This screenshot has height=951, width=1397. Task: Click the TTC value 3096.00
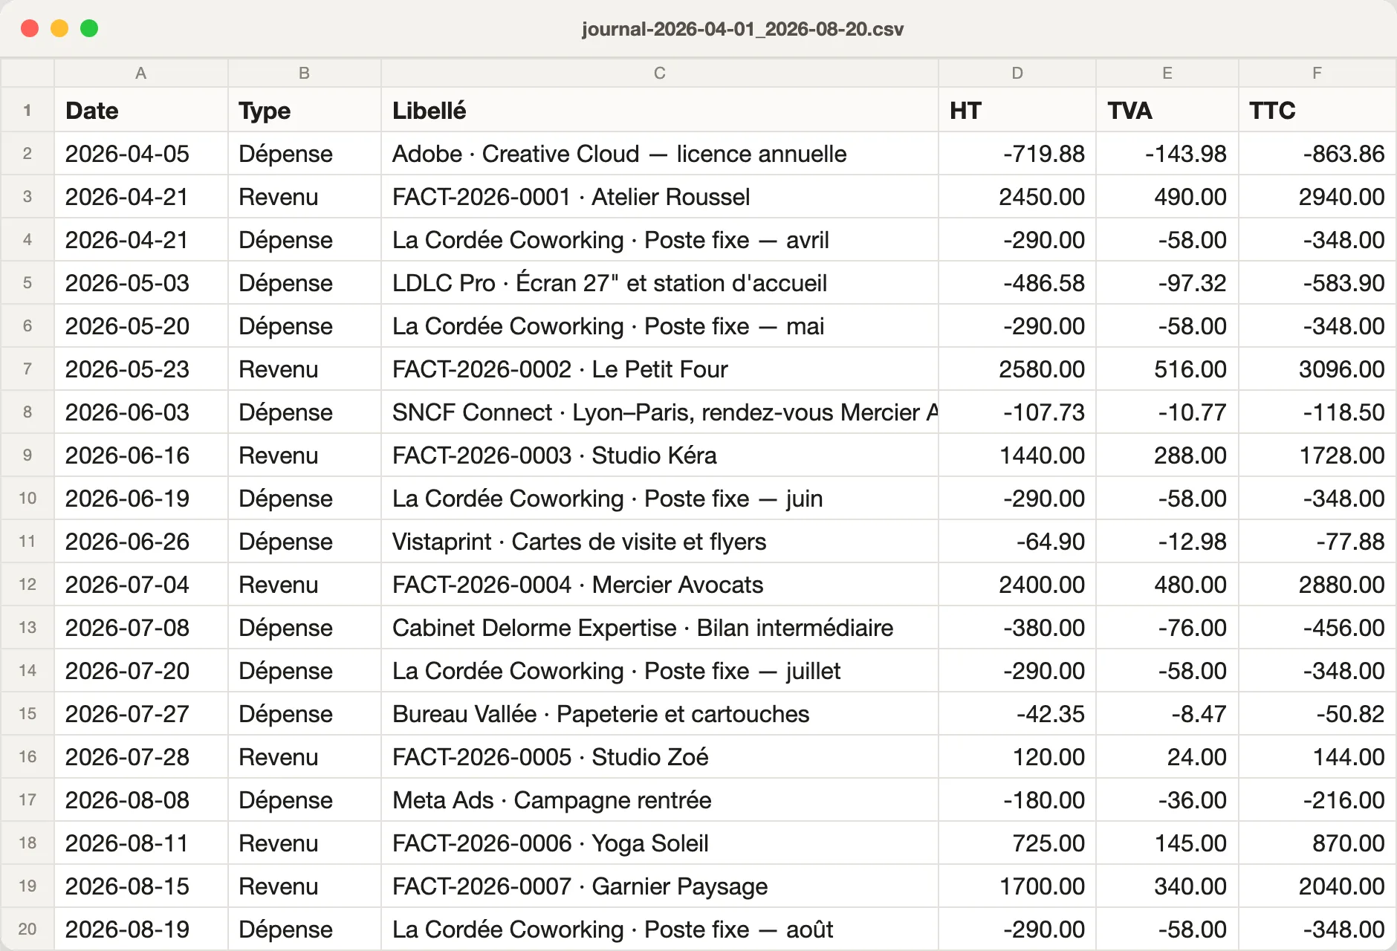(1317, 369)
